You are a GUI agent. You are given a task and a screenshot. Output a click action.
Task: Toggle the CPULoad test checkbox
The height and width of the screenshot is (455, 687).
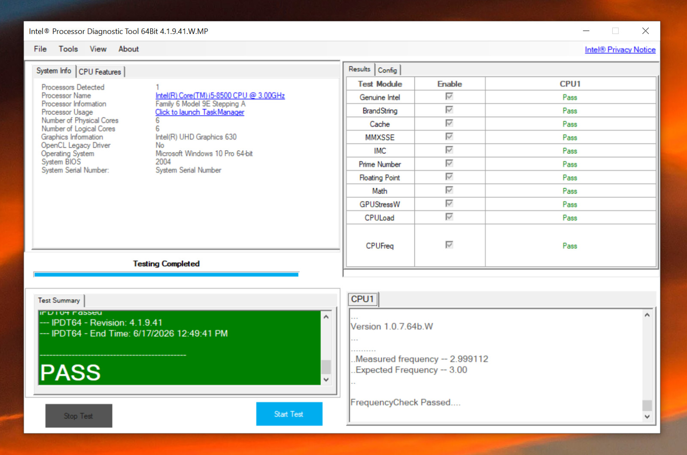coord(449,217)
